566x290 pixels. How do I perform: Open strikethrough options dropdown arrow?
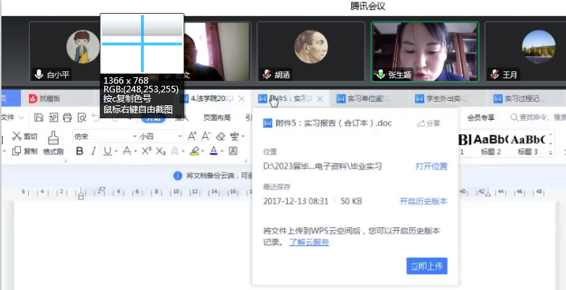click(x=134, y=151)
